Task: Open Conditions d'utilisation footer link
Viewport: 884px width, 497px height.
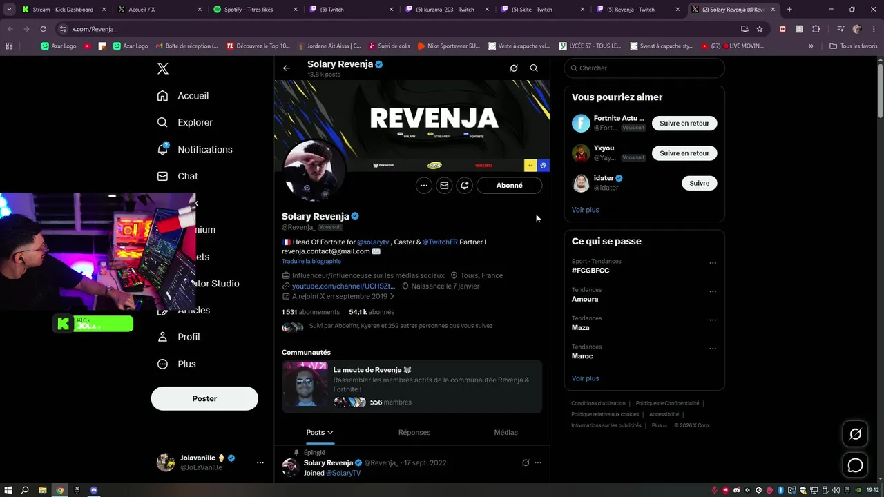Action: 598,403
